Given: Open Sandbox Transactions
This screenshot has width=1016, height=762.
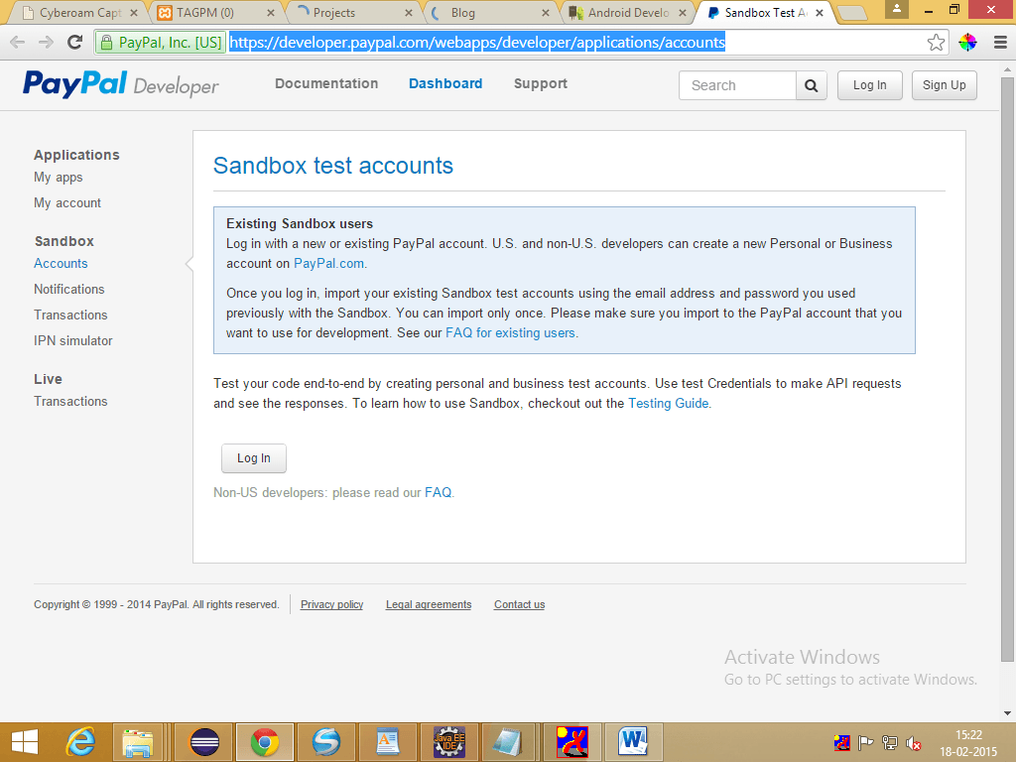Looking at the screenshot, I should click(x=70, y=315).
